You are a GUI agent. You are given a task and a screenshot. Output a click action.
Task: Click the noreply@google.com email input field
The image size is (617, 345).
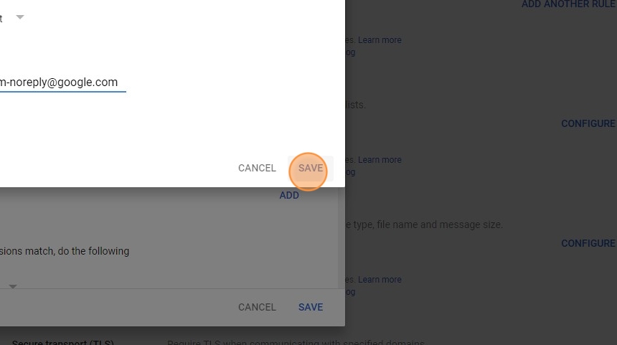point(62,82)
